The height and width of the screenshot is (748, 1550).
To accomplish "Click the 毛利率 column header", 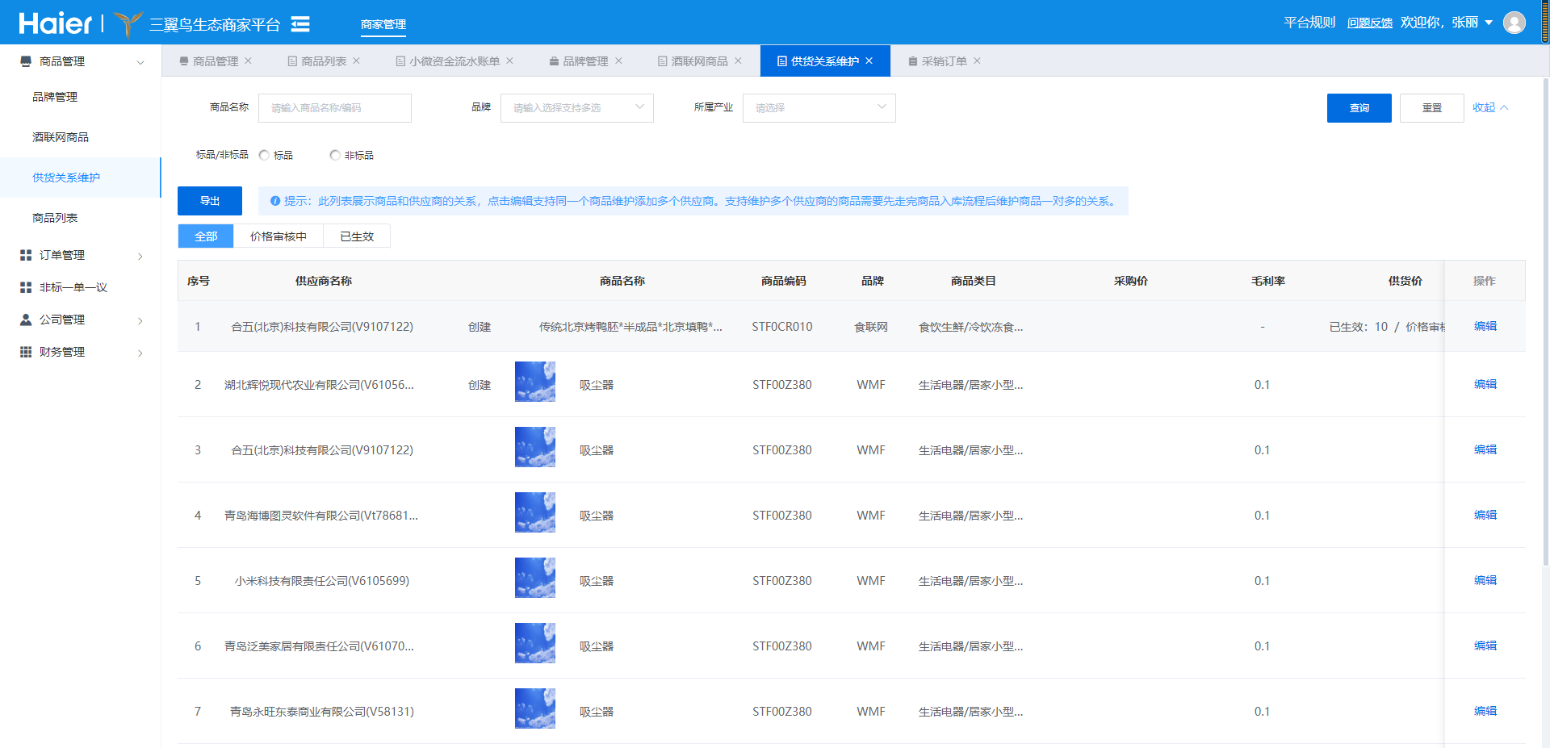I will 1268,281.
